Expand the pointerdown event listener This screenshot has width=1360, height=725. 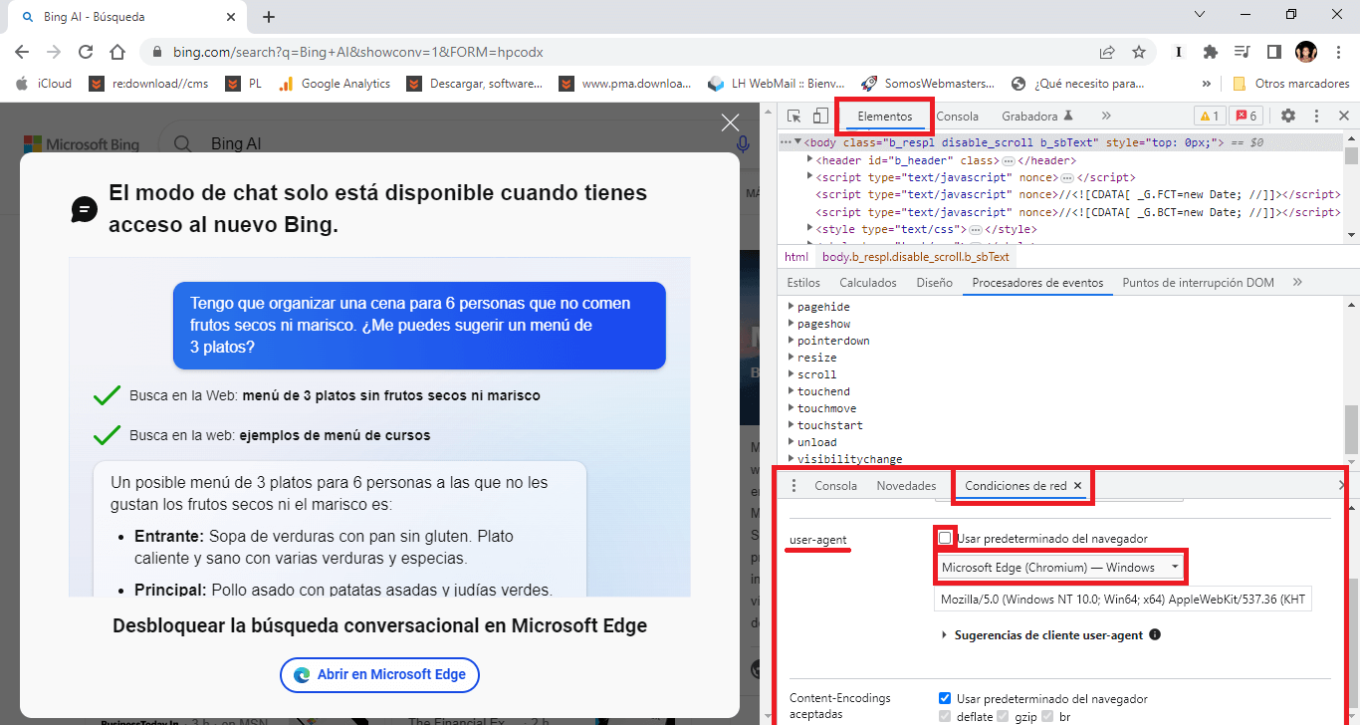tap(792, 341)
